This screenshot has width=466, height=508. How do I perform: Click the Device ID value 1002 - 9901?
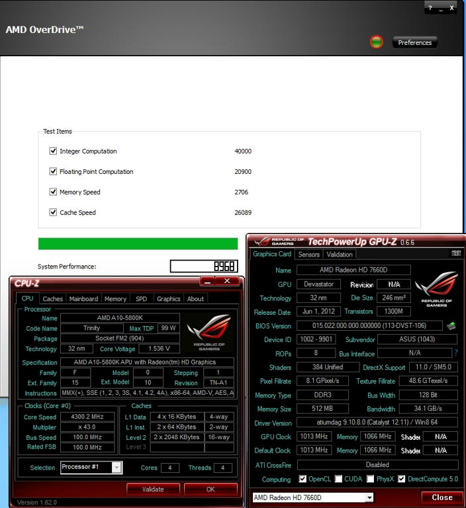[316, 339]
